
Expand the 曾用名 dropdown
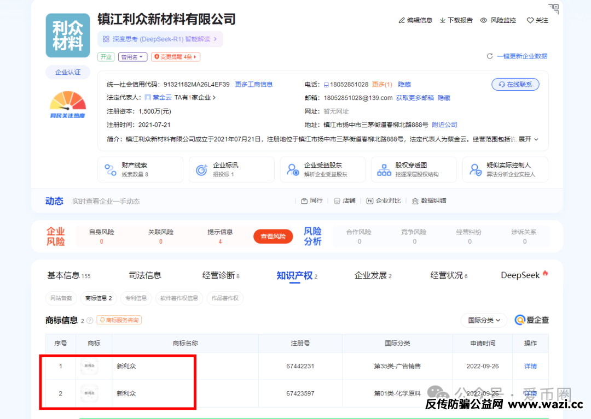(x=132, y=57)
